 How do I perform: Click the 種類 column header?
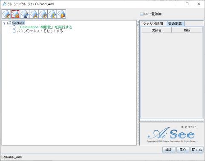[x=187, y=30]
